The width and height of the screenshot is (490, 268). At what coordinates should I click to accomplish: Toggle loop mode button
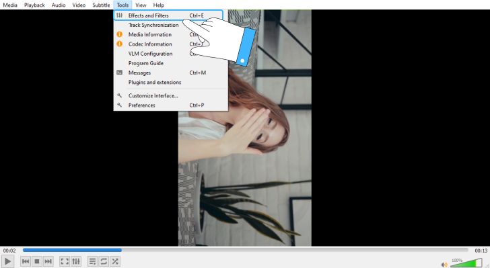pos(104,261)
